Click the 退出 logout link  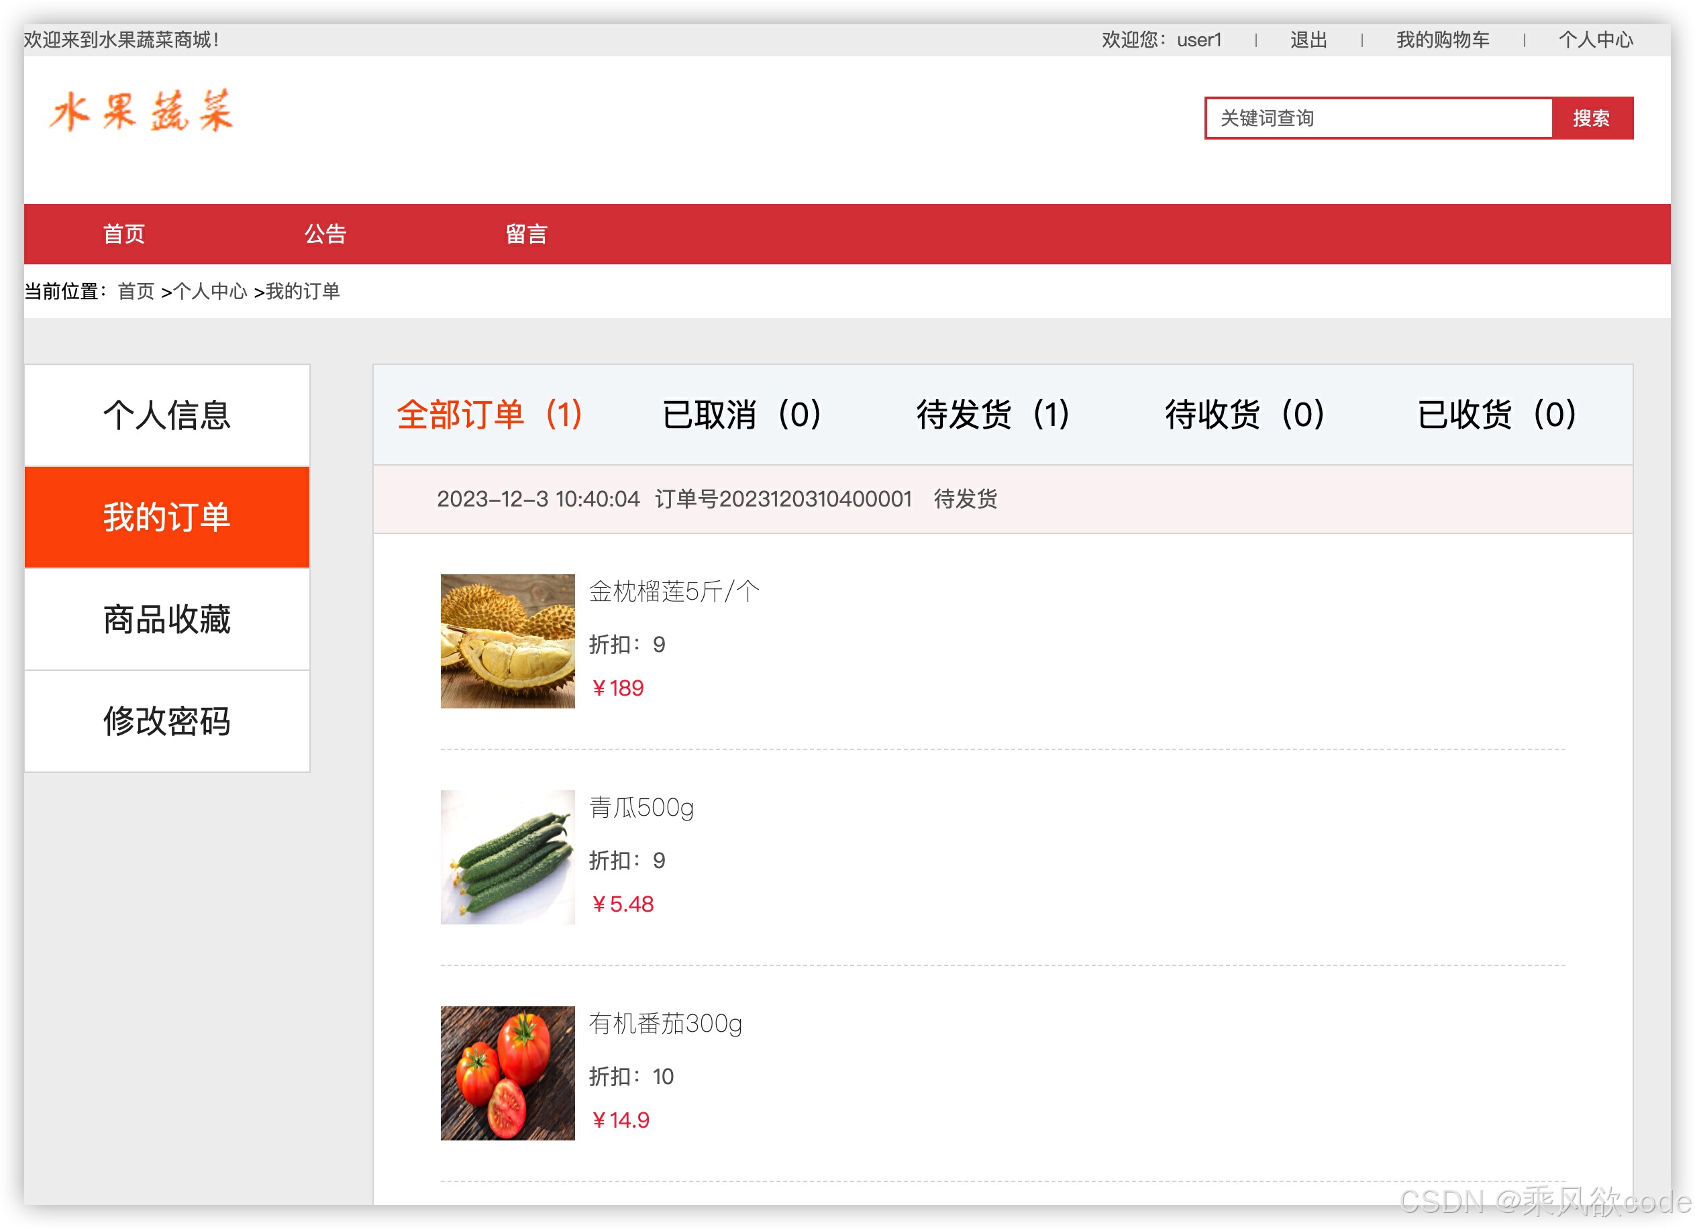tap(1308, 40)
